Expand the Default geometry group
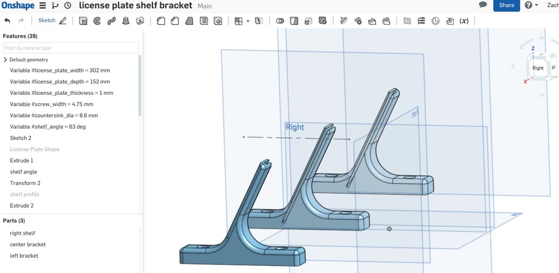 (x=5, y=59)
